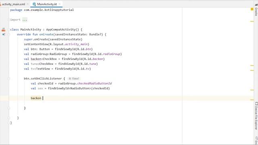This screenshot has height=145, width=258.
Task: Click the fold end marker of class
Action: 9,123
